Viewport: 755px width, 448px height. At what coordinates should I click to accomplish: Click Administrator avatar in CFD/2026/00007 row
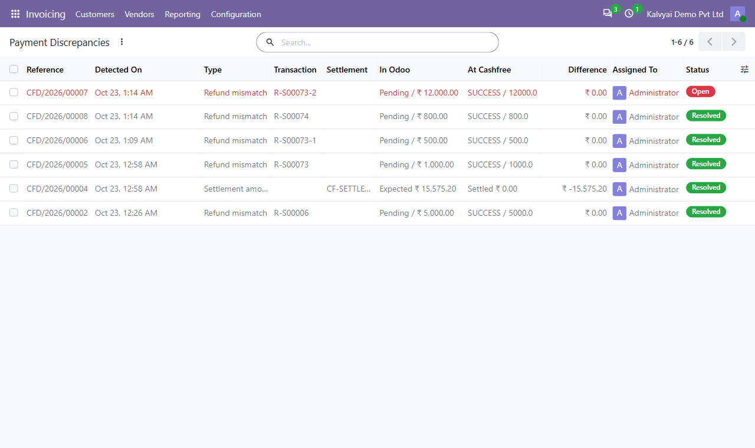pos(619,93)
